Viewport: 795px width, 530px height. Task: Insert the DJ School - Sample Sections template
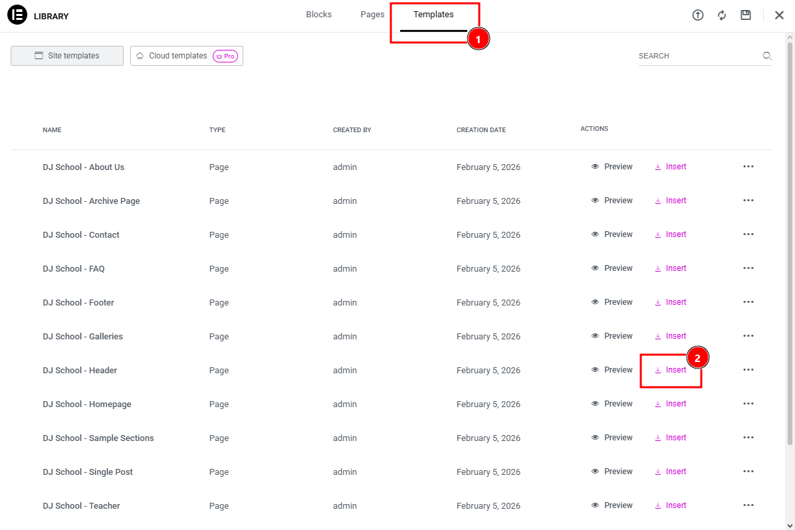pos(670,438)
